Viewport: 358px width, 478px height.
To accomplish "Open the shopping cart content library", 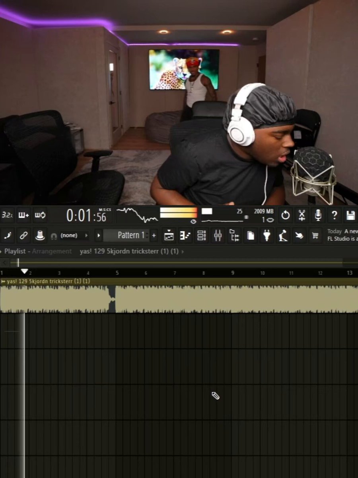I will (315, 235).
